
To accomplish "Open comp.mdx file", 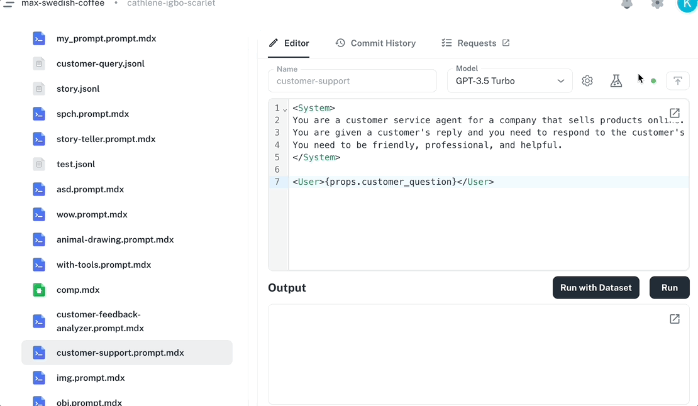I will click(x=78, y=290).
